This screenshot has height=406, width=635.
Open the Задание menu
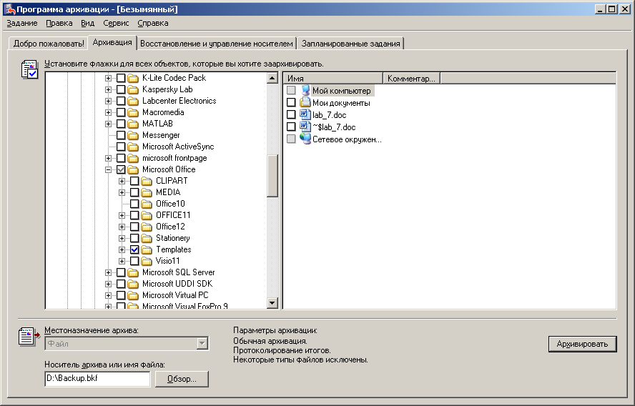(x=22, y=23)
